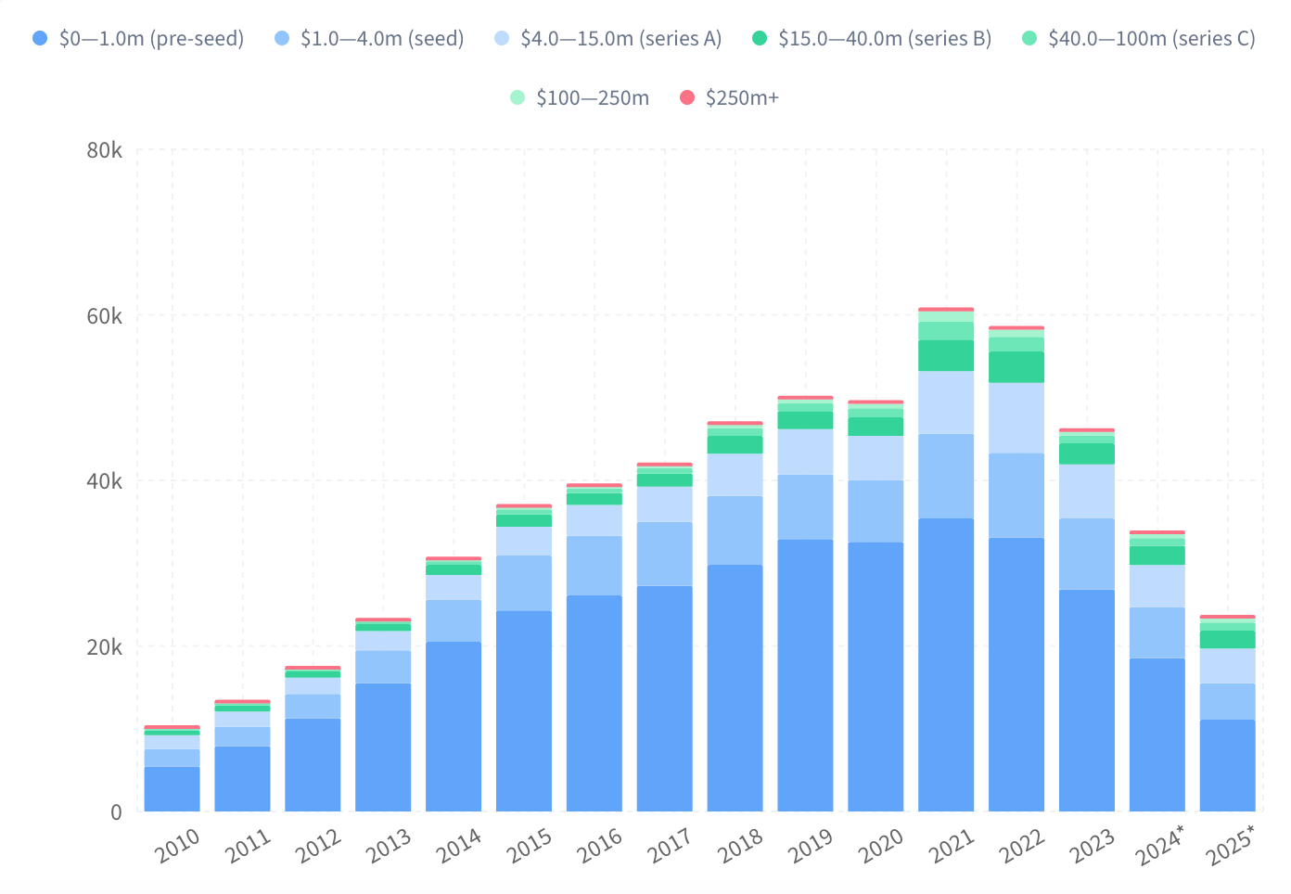Select the "$1.0—4.0m (seed)" legend label
The image size is (1291, 894).
[382, 38]
